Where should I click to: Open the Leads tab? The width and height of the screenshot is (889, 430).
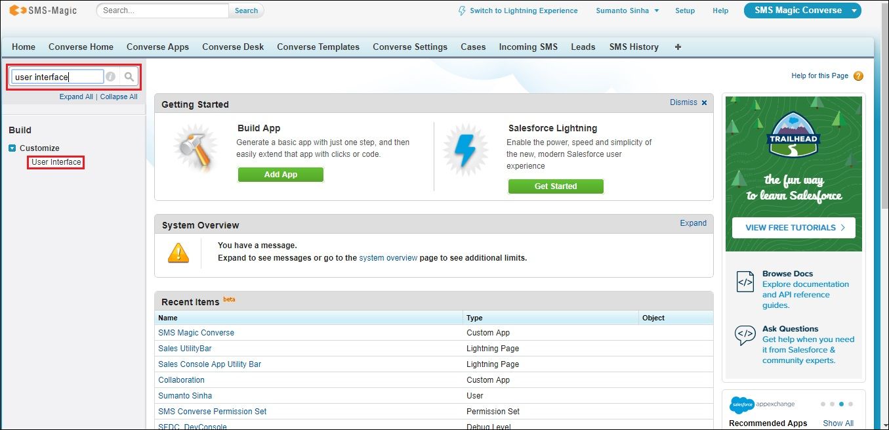click(x=583, y=47)
